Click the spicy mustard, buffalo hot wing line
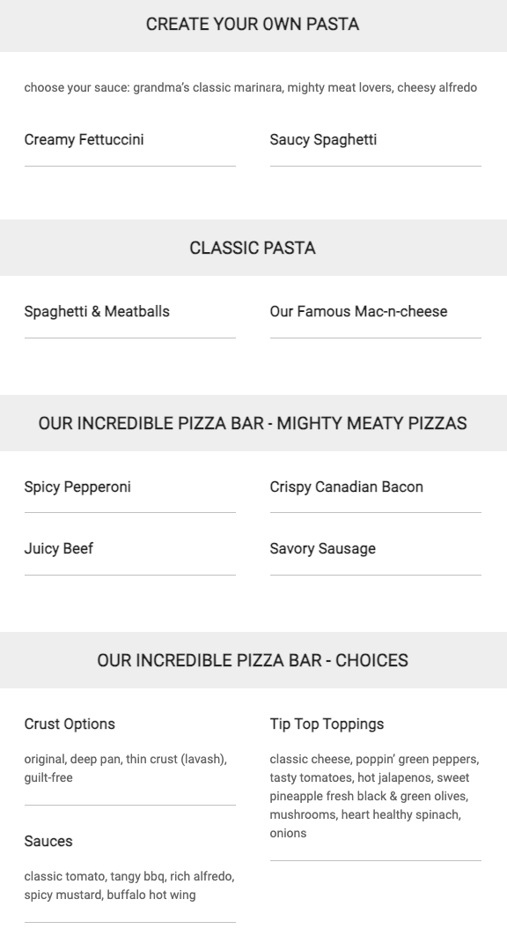 point(110,895)
